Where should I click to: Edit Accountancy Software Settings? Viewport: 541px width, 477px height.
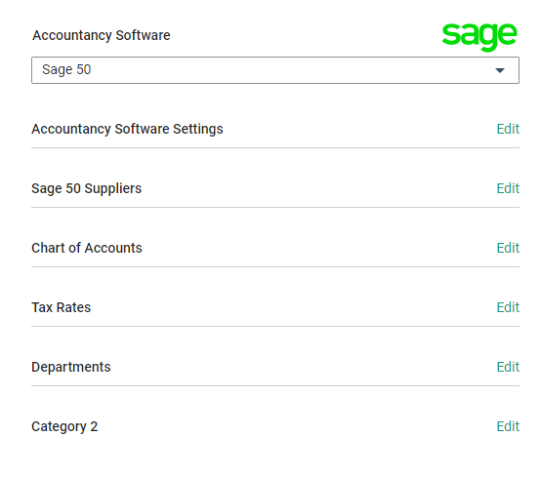[x=508, y=129]
